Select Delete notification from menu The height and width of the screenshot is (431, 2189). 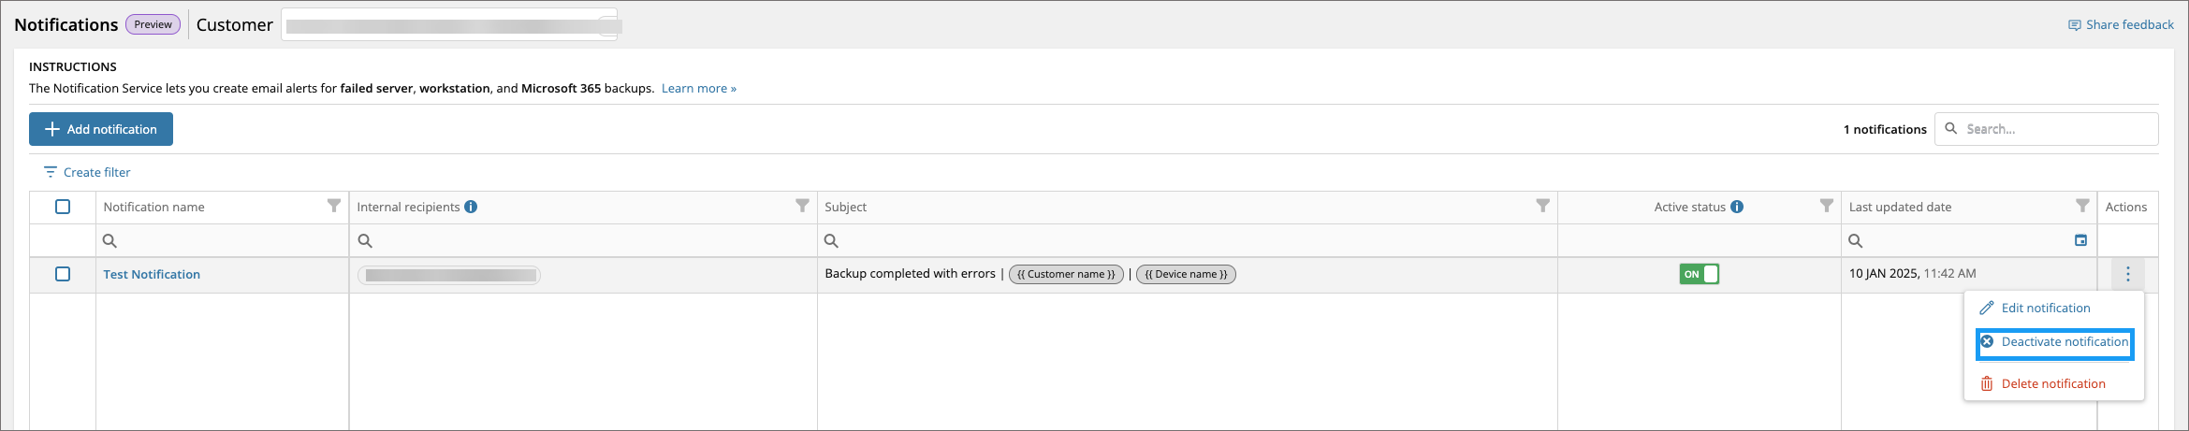click(x=2042, y=383)
